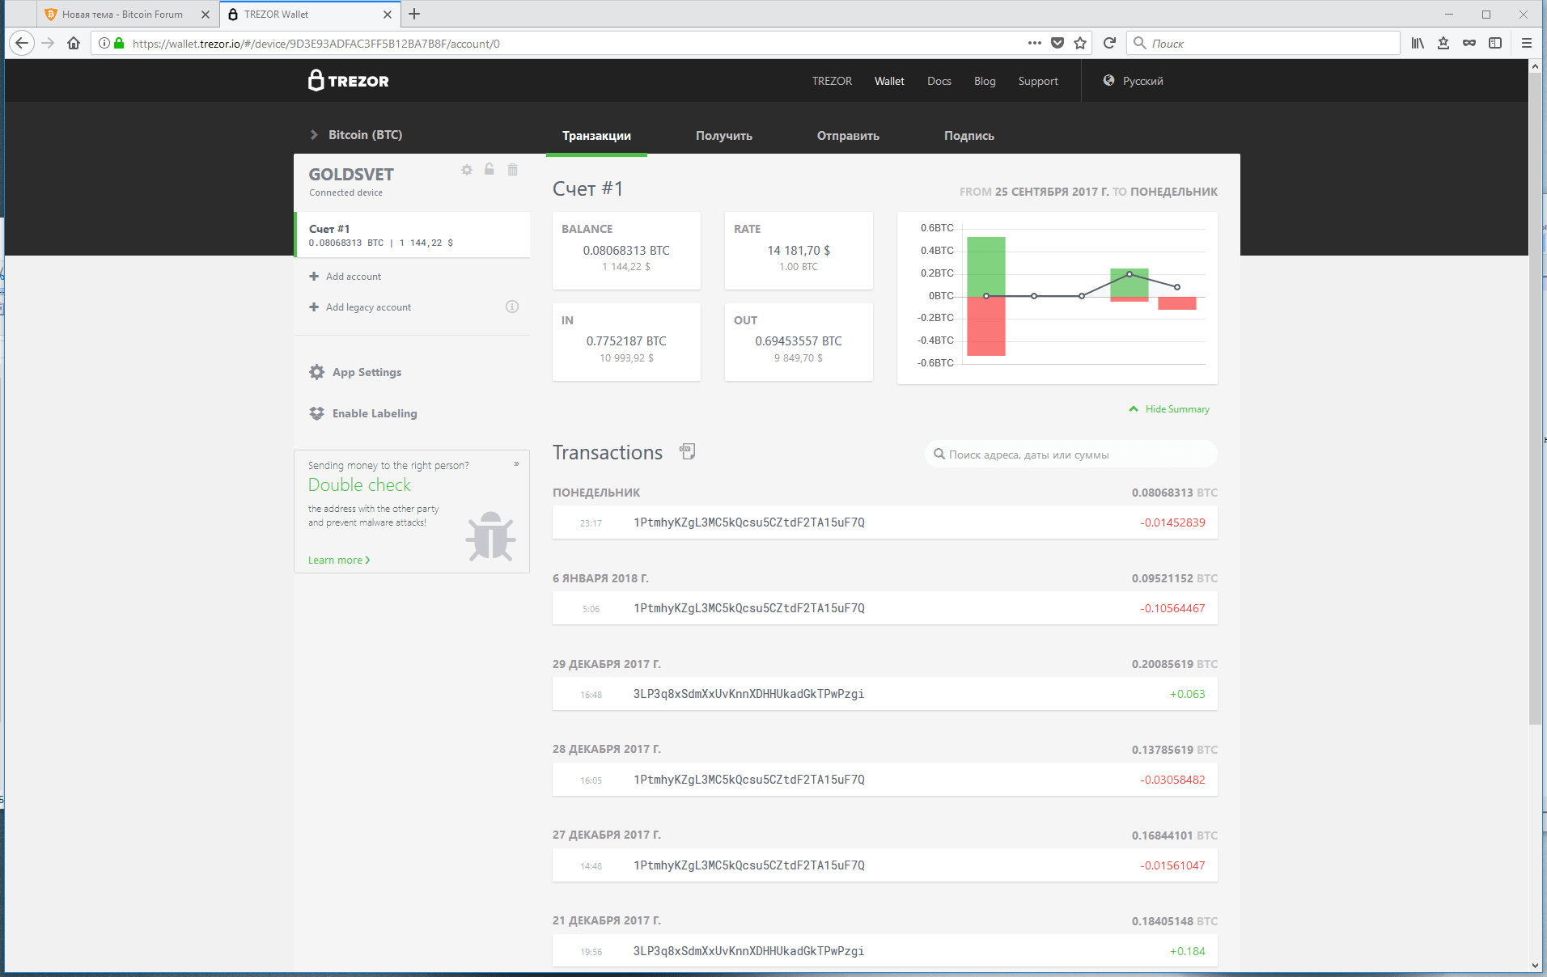The width and height of the screenshot is (1547, 977).
Task: Open the Blog header link
Action: coord(985,81)
